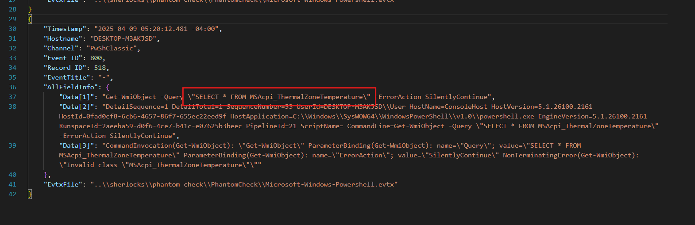The height and width of the screenshot is (225, 695).
Task: Click the "Data[3]" key
Action: tap(77, 145)
